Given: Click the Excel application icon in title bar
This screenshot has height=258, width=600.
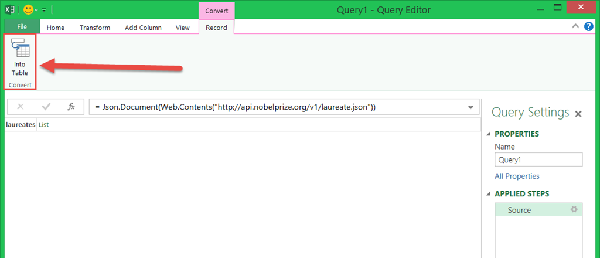Looking at the screenshot, I should pos(9,10).
